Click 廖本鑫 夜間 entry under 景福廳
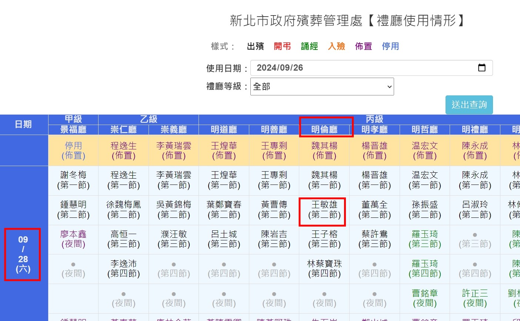This screenshot has height=321, width=520. [x=73, y=239]
